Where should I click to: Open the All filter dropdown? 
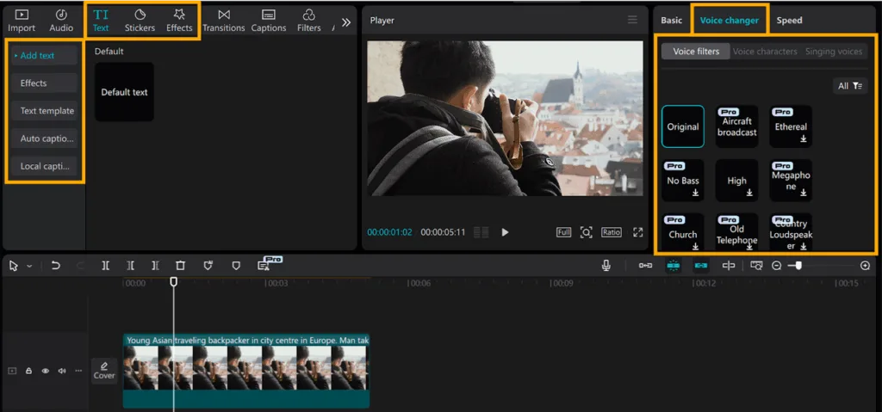coord(850,86)
